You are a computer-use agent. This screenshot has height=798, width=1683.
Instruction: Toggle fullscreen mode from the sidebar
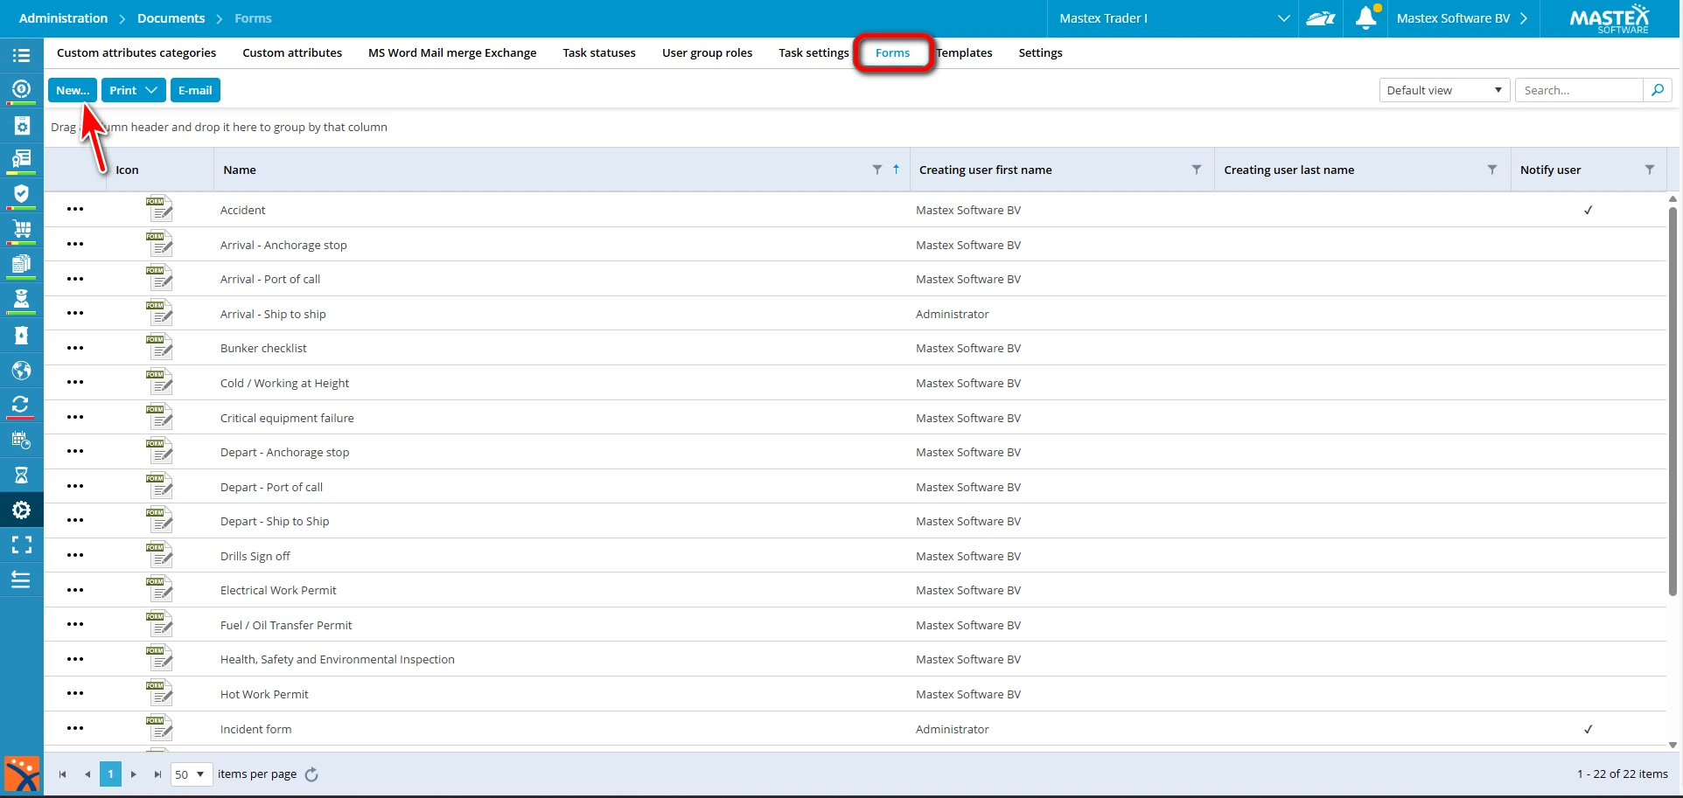click(x=22, y=545)
